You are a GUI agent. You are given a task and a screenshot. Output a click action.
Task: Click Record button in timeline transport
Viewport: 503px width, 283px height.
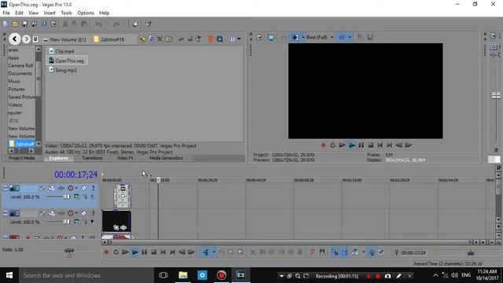106,252
